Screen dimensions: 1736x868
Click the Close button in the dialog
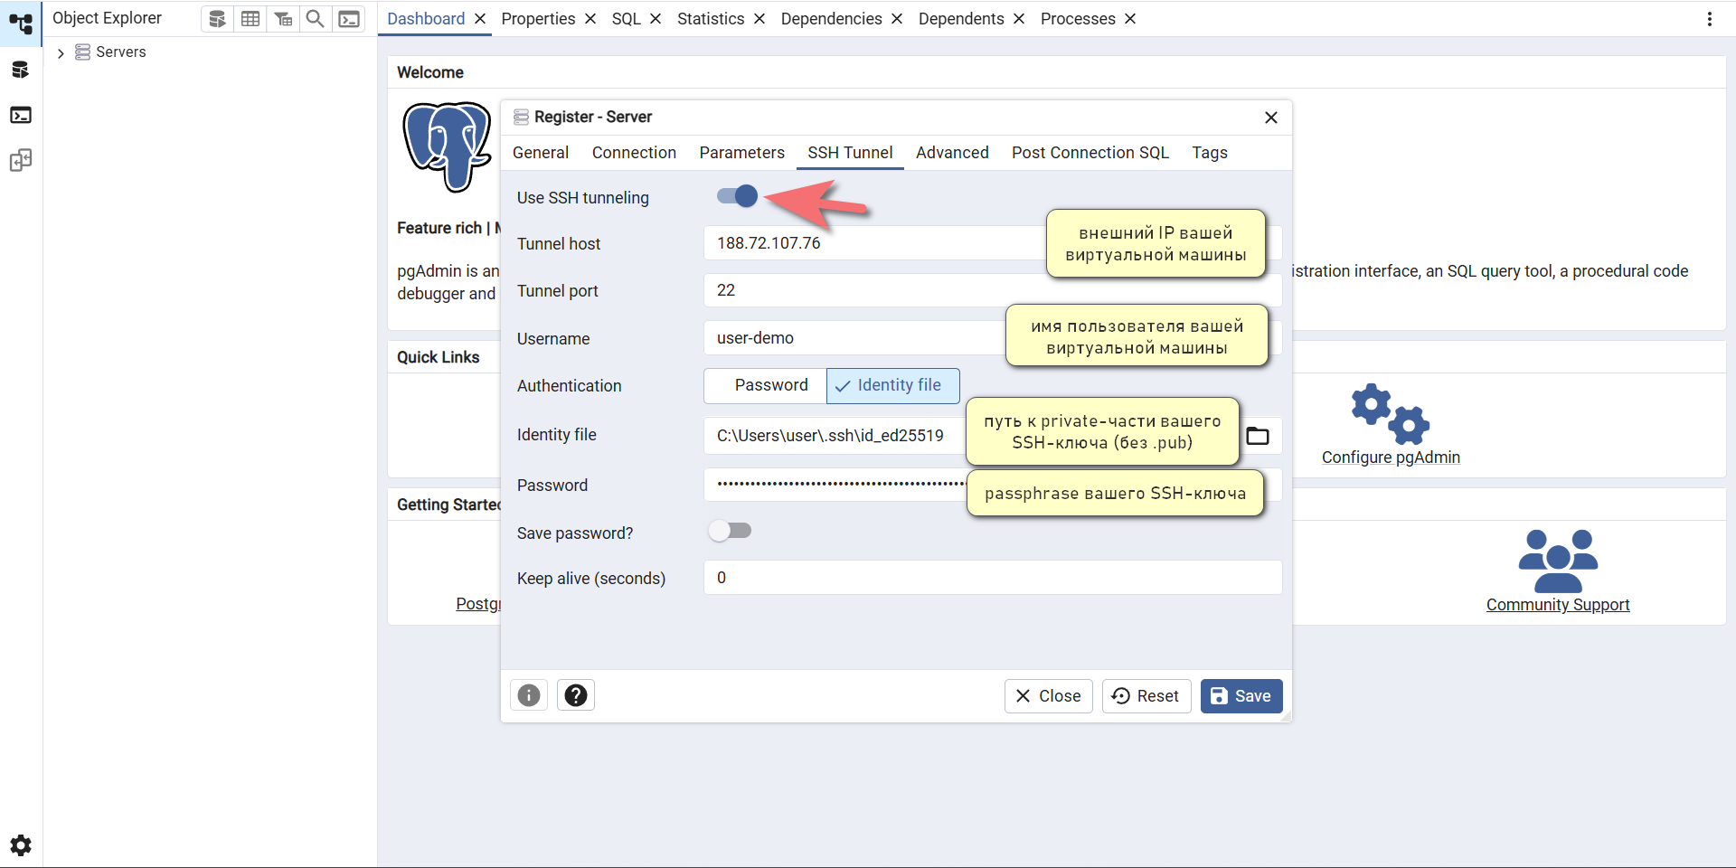point(1049,696)
